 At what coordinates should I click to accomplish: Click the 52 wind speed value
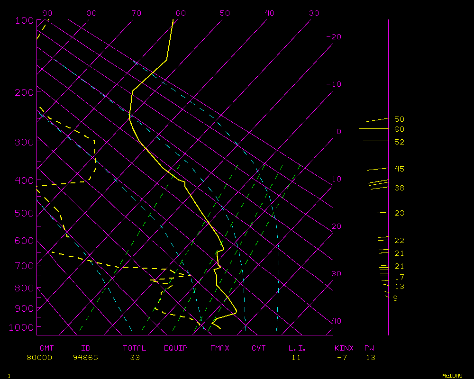tap(399, 142)
